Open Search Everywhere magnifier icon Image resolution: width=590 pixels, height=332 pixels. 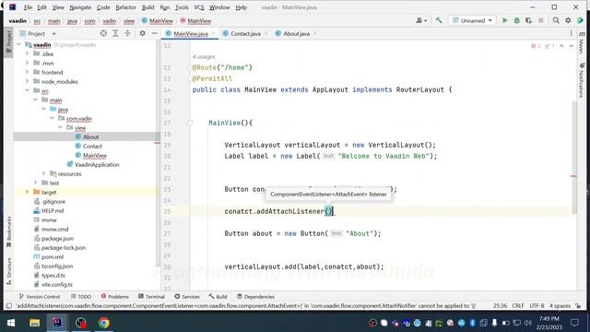(x=556, y=20)
